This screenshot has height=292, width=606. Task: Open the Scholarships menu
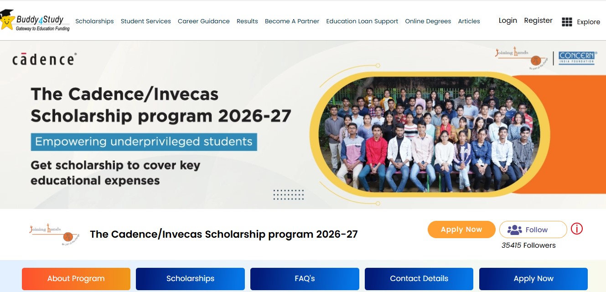point(94,21)
